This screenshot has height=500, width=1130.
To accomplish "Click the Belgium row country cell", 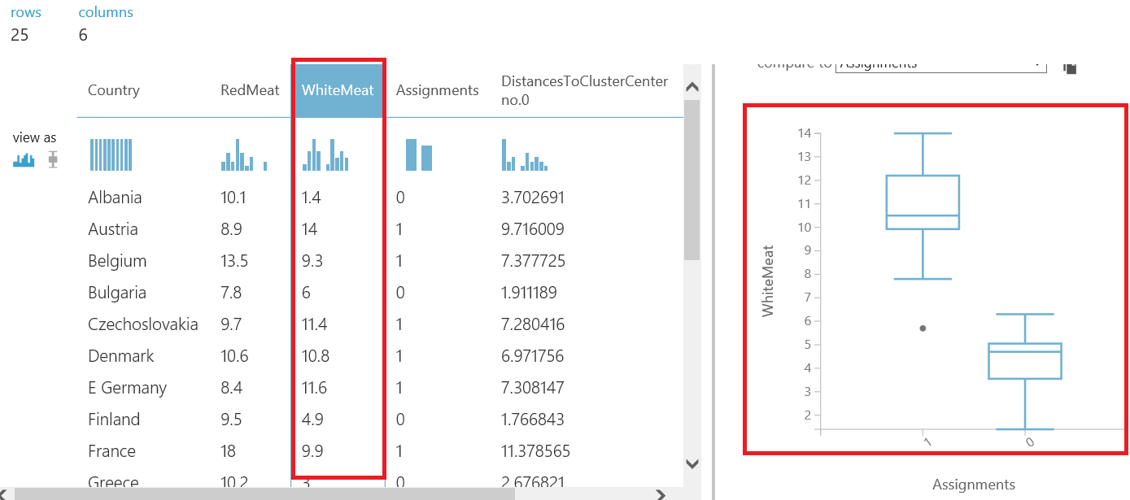I will click(117, 261).
